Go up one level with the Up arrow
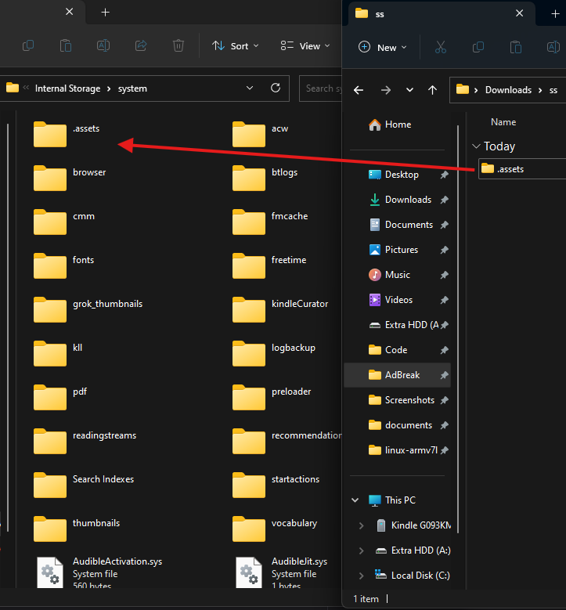566x610 pixels. (432, 90)
